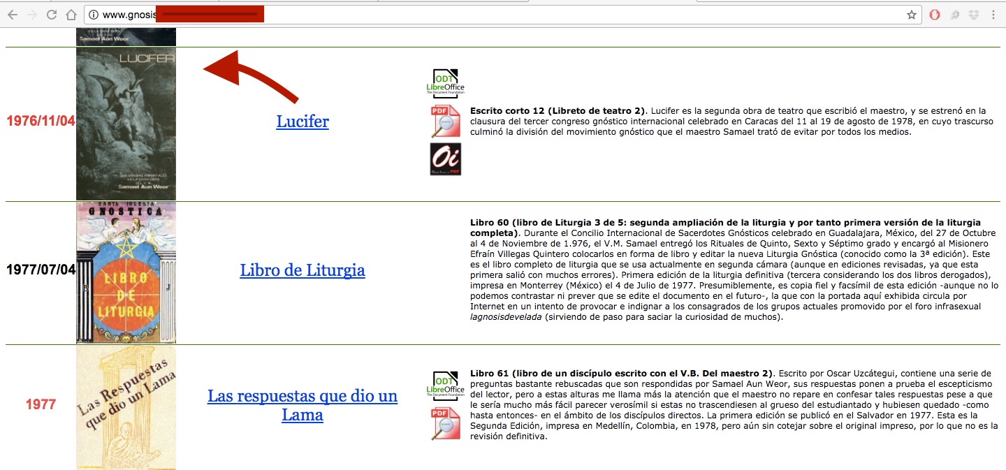The width and height of the screenshot is (1006, 470).
Task: Click the Libro de Liturgia cover image
Action: tap(126, 272)
